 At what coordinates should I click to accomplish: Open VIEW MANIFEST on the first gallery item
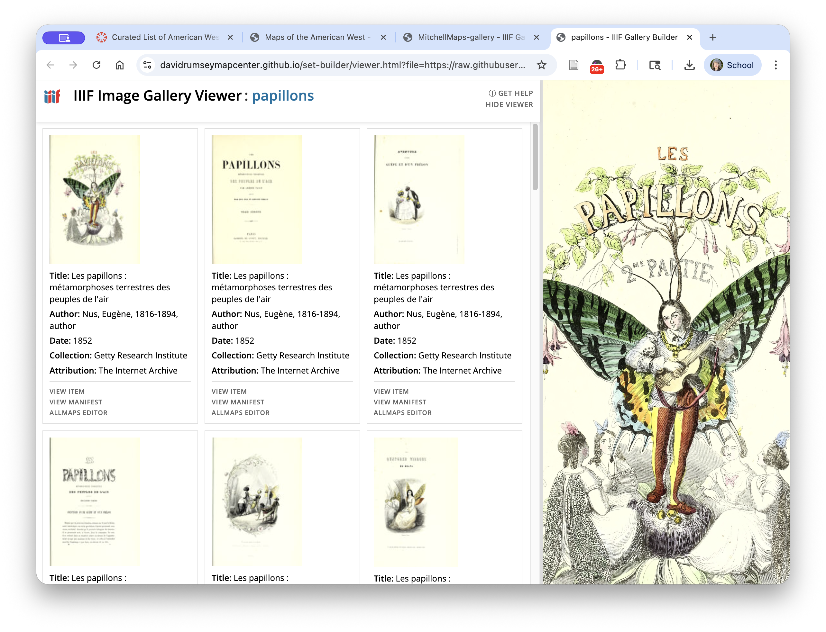[76, 402]
